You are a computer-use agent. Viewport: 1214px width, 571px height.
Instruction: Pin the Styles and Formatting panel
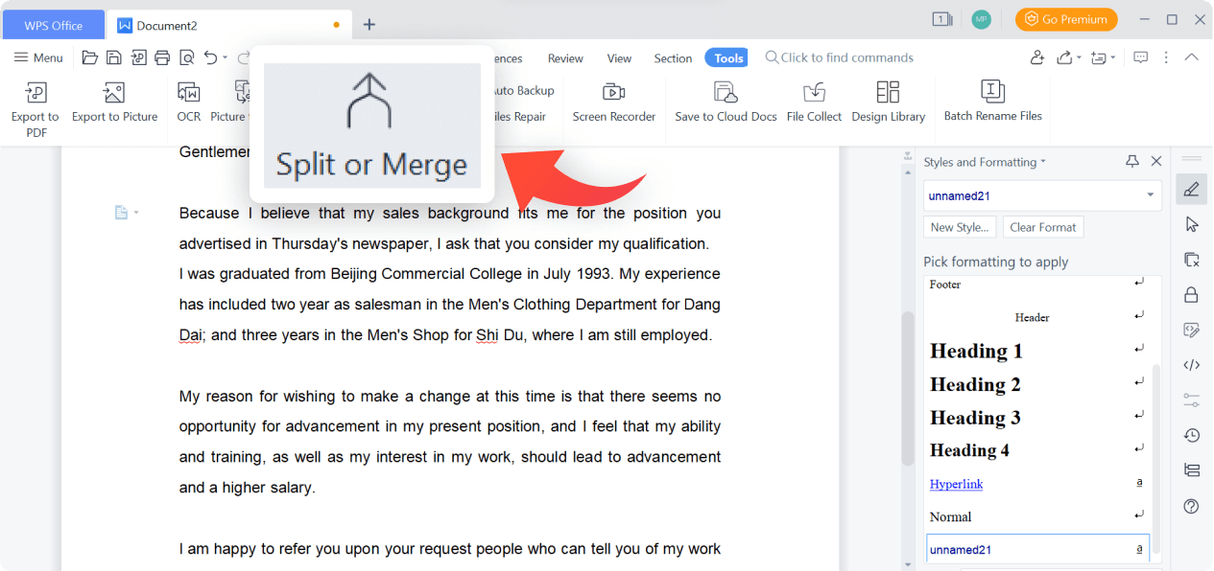click(1132, 162)
